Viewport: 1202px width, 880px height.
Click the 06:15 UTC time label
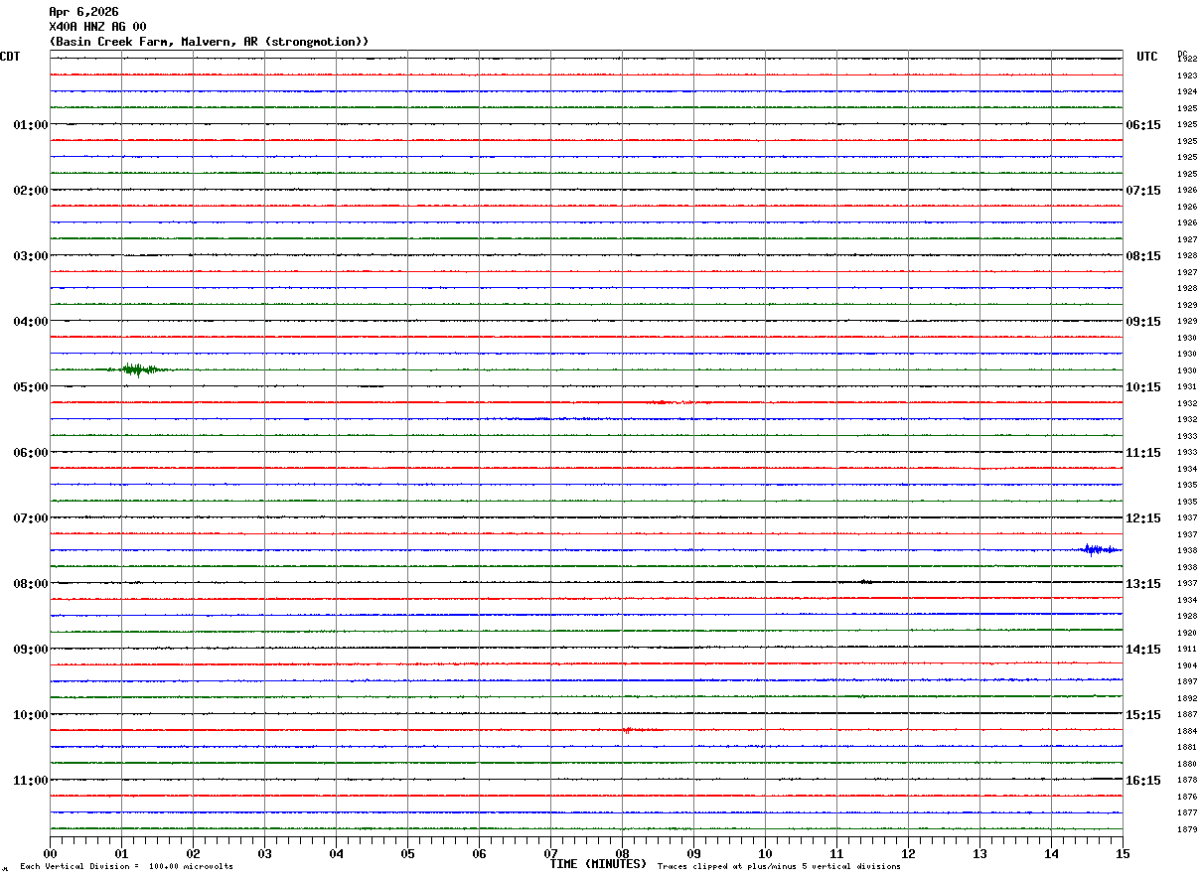[x=1143, y=125]
